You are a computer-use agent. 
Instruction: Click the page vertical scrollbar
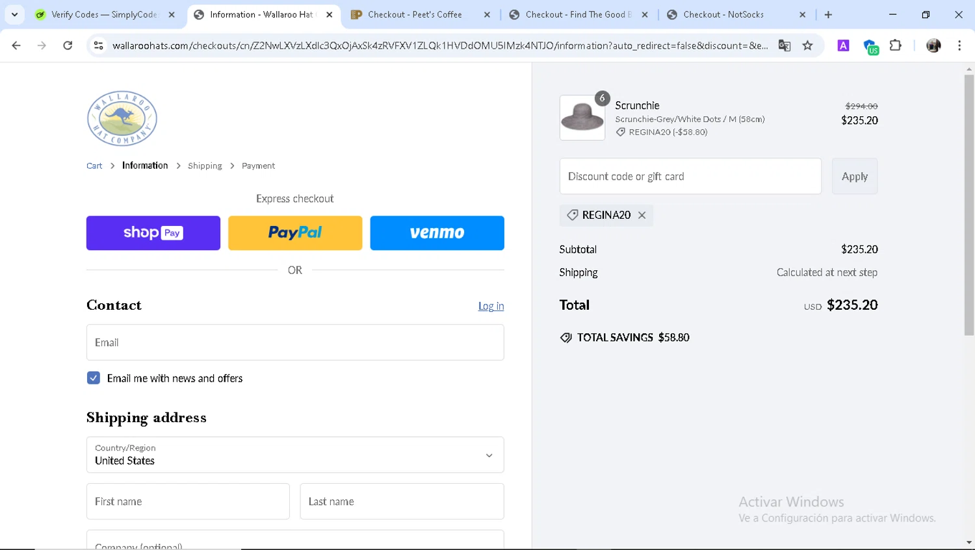pos(969,205)
